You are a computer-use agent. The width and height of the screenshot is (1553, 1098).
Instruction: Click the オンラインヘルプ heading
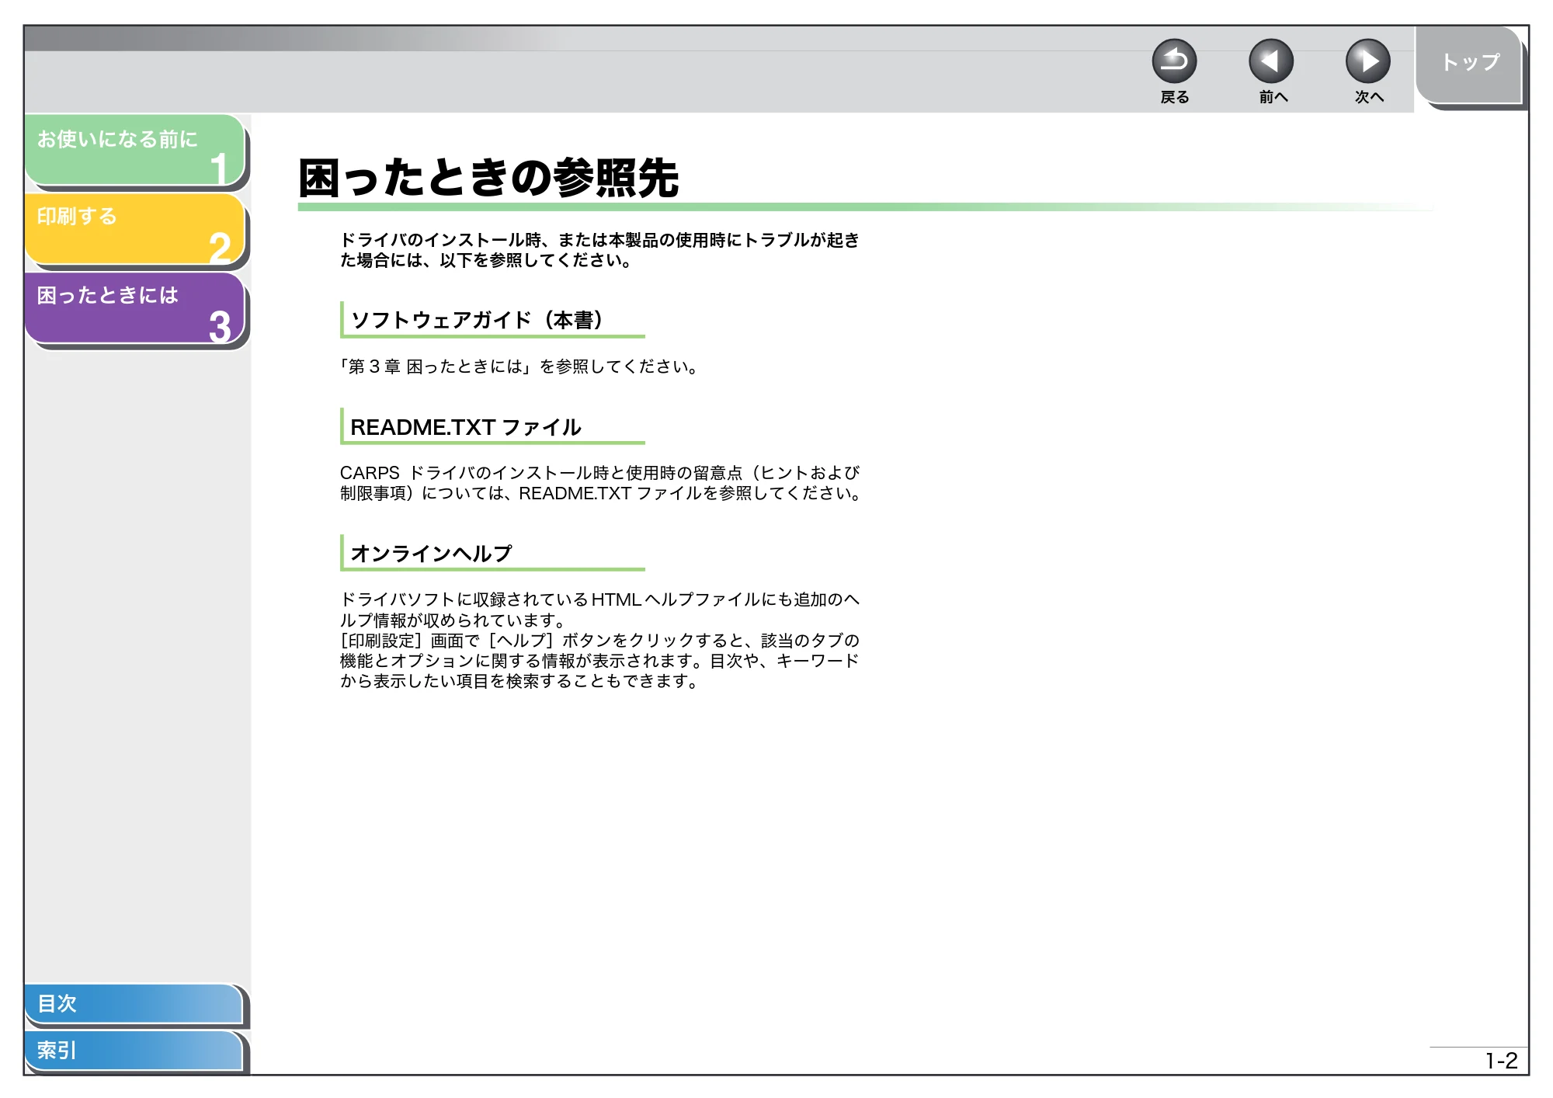click(431, 554)
